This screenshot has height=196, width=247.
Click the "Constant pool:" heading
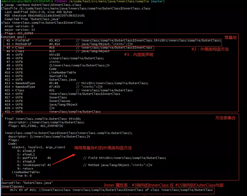tap(14, 37)
